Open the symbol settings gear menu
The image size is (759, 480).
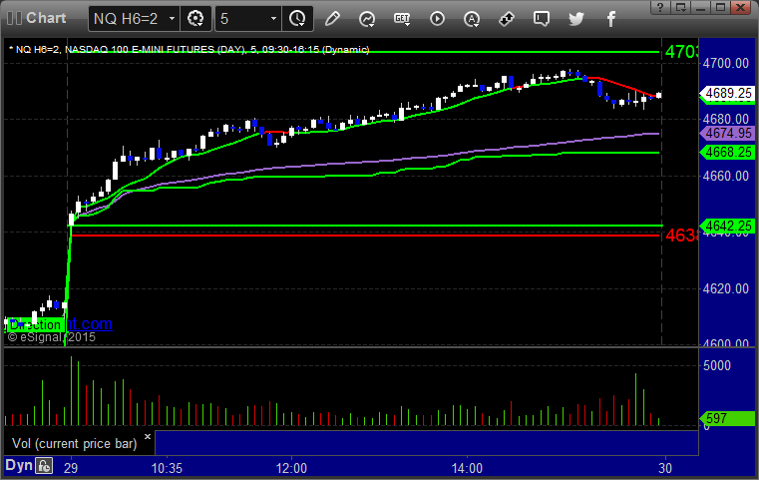(195, 19)
